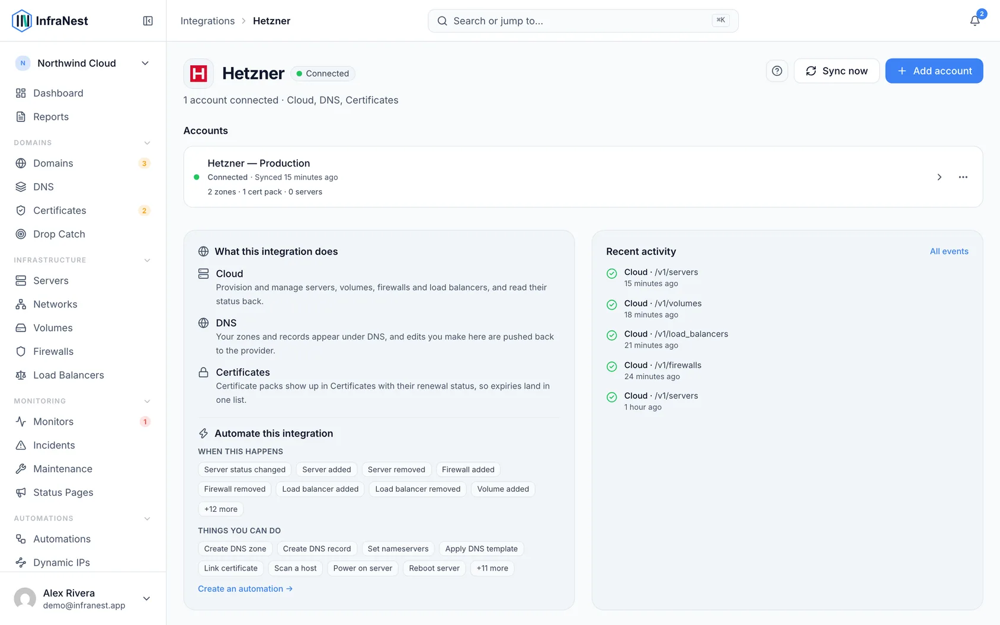Click the Status Pages megaphone icon
The image size is (1000, 625).
coord(21,493)
